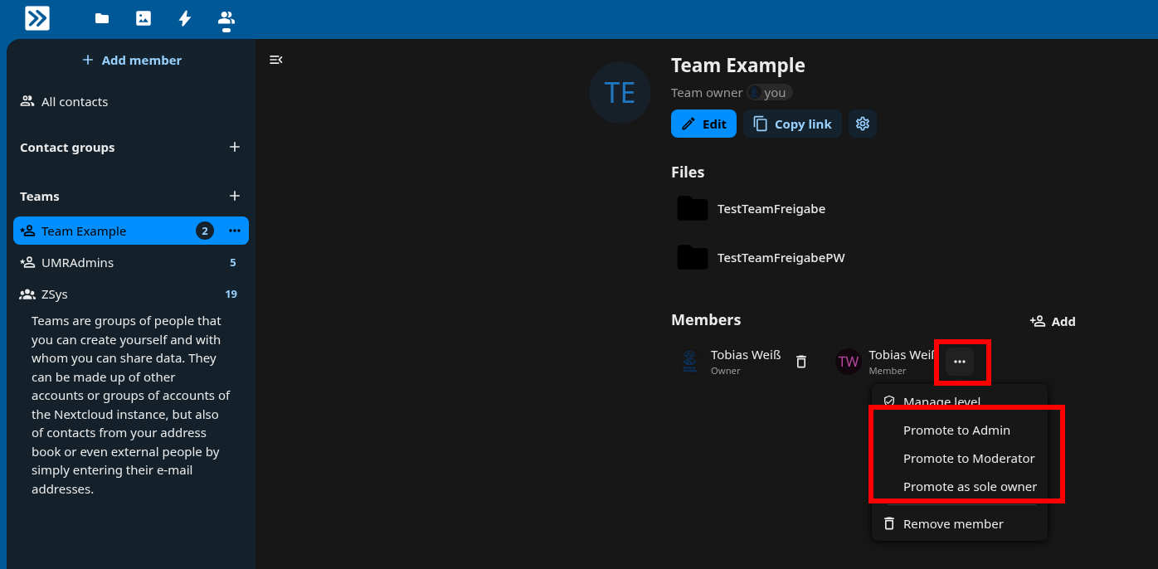
Task: Open the Photos app icon
Action: tap(144, 18)
